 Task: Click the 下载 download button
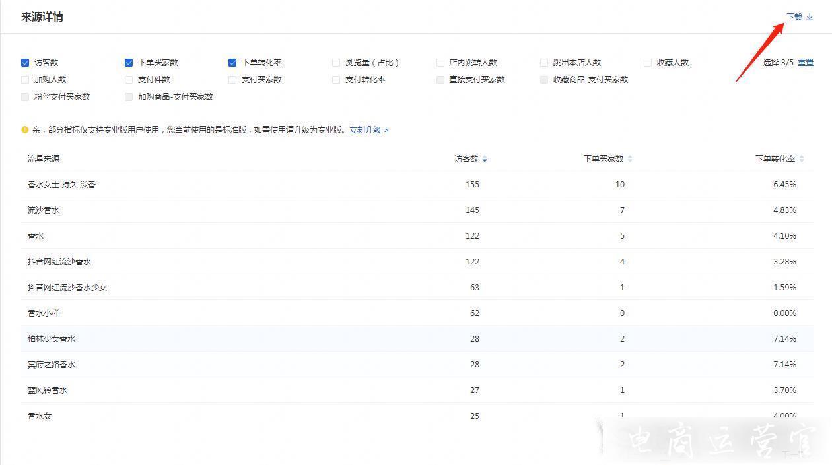coord(795,17)
